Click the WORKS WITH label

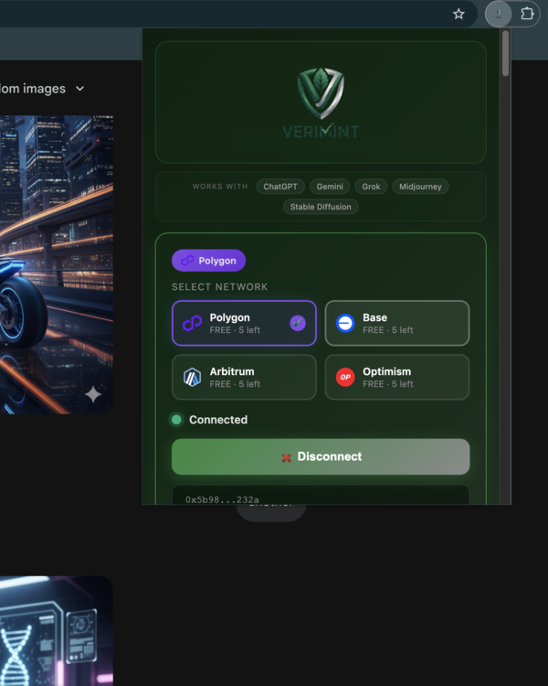click(220, 187)
